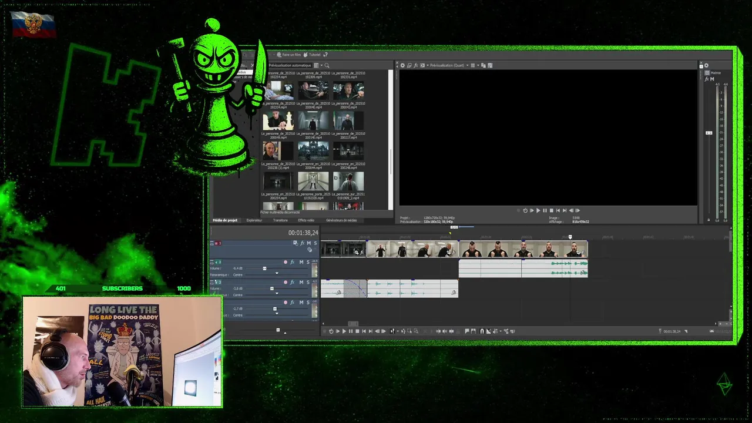Go to start in timeline transport

[x=364, y=331]
